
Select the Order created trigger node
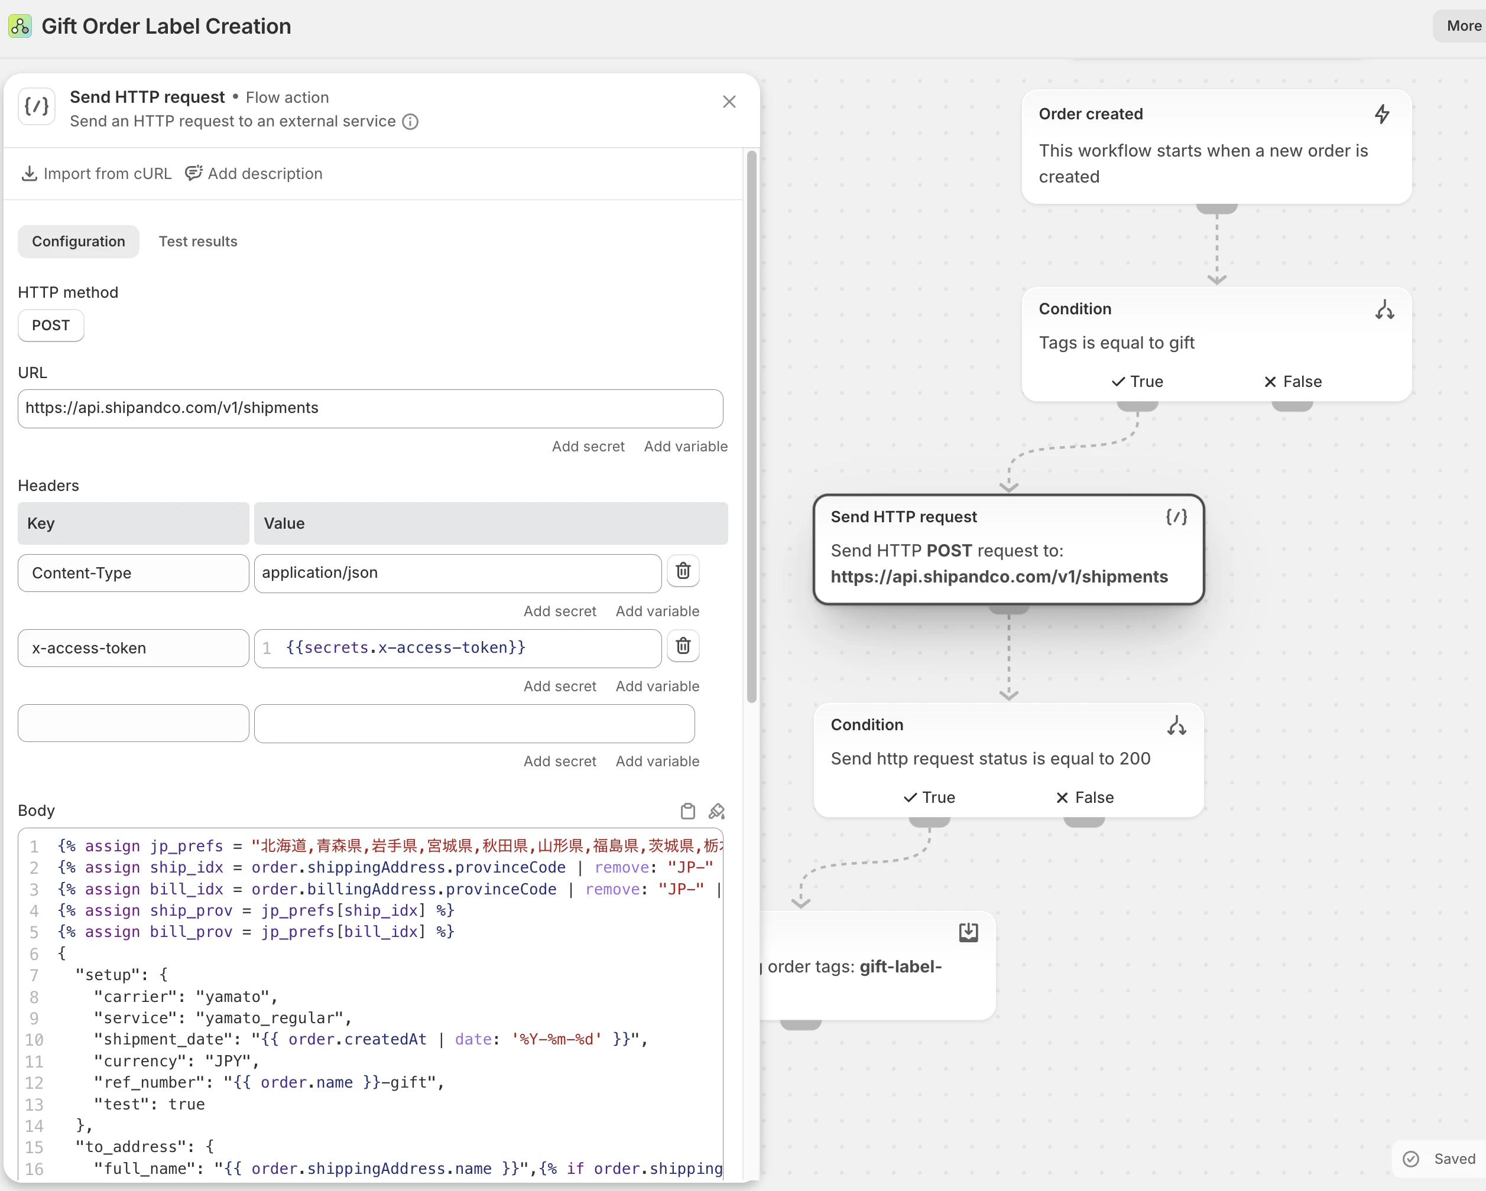(1216, 146)
